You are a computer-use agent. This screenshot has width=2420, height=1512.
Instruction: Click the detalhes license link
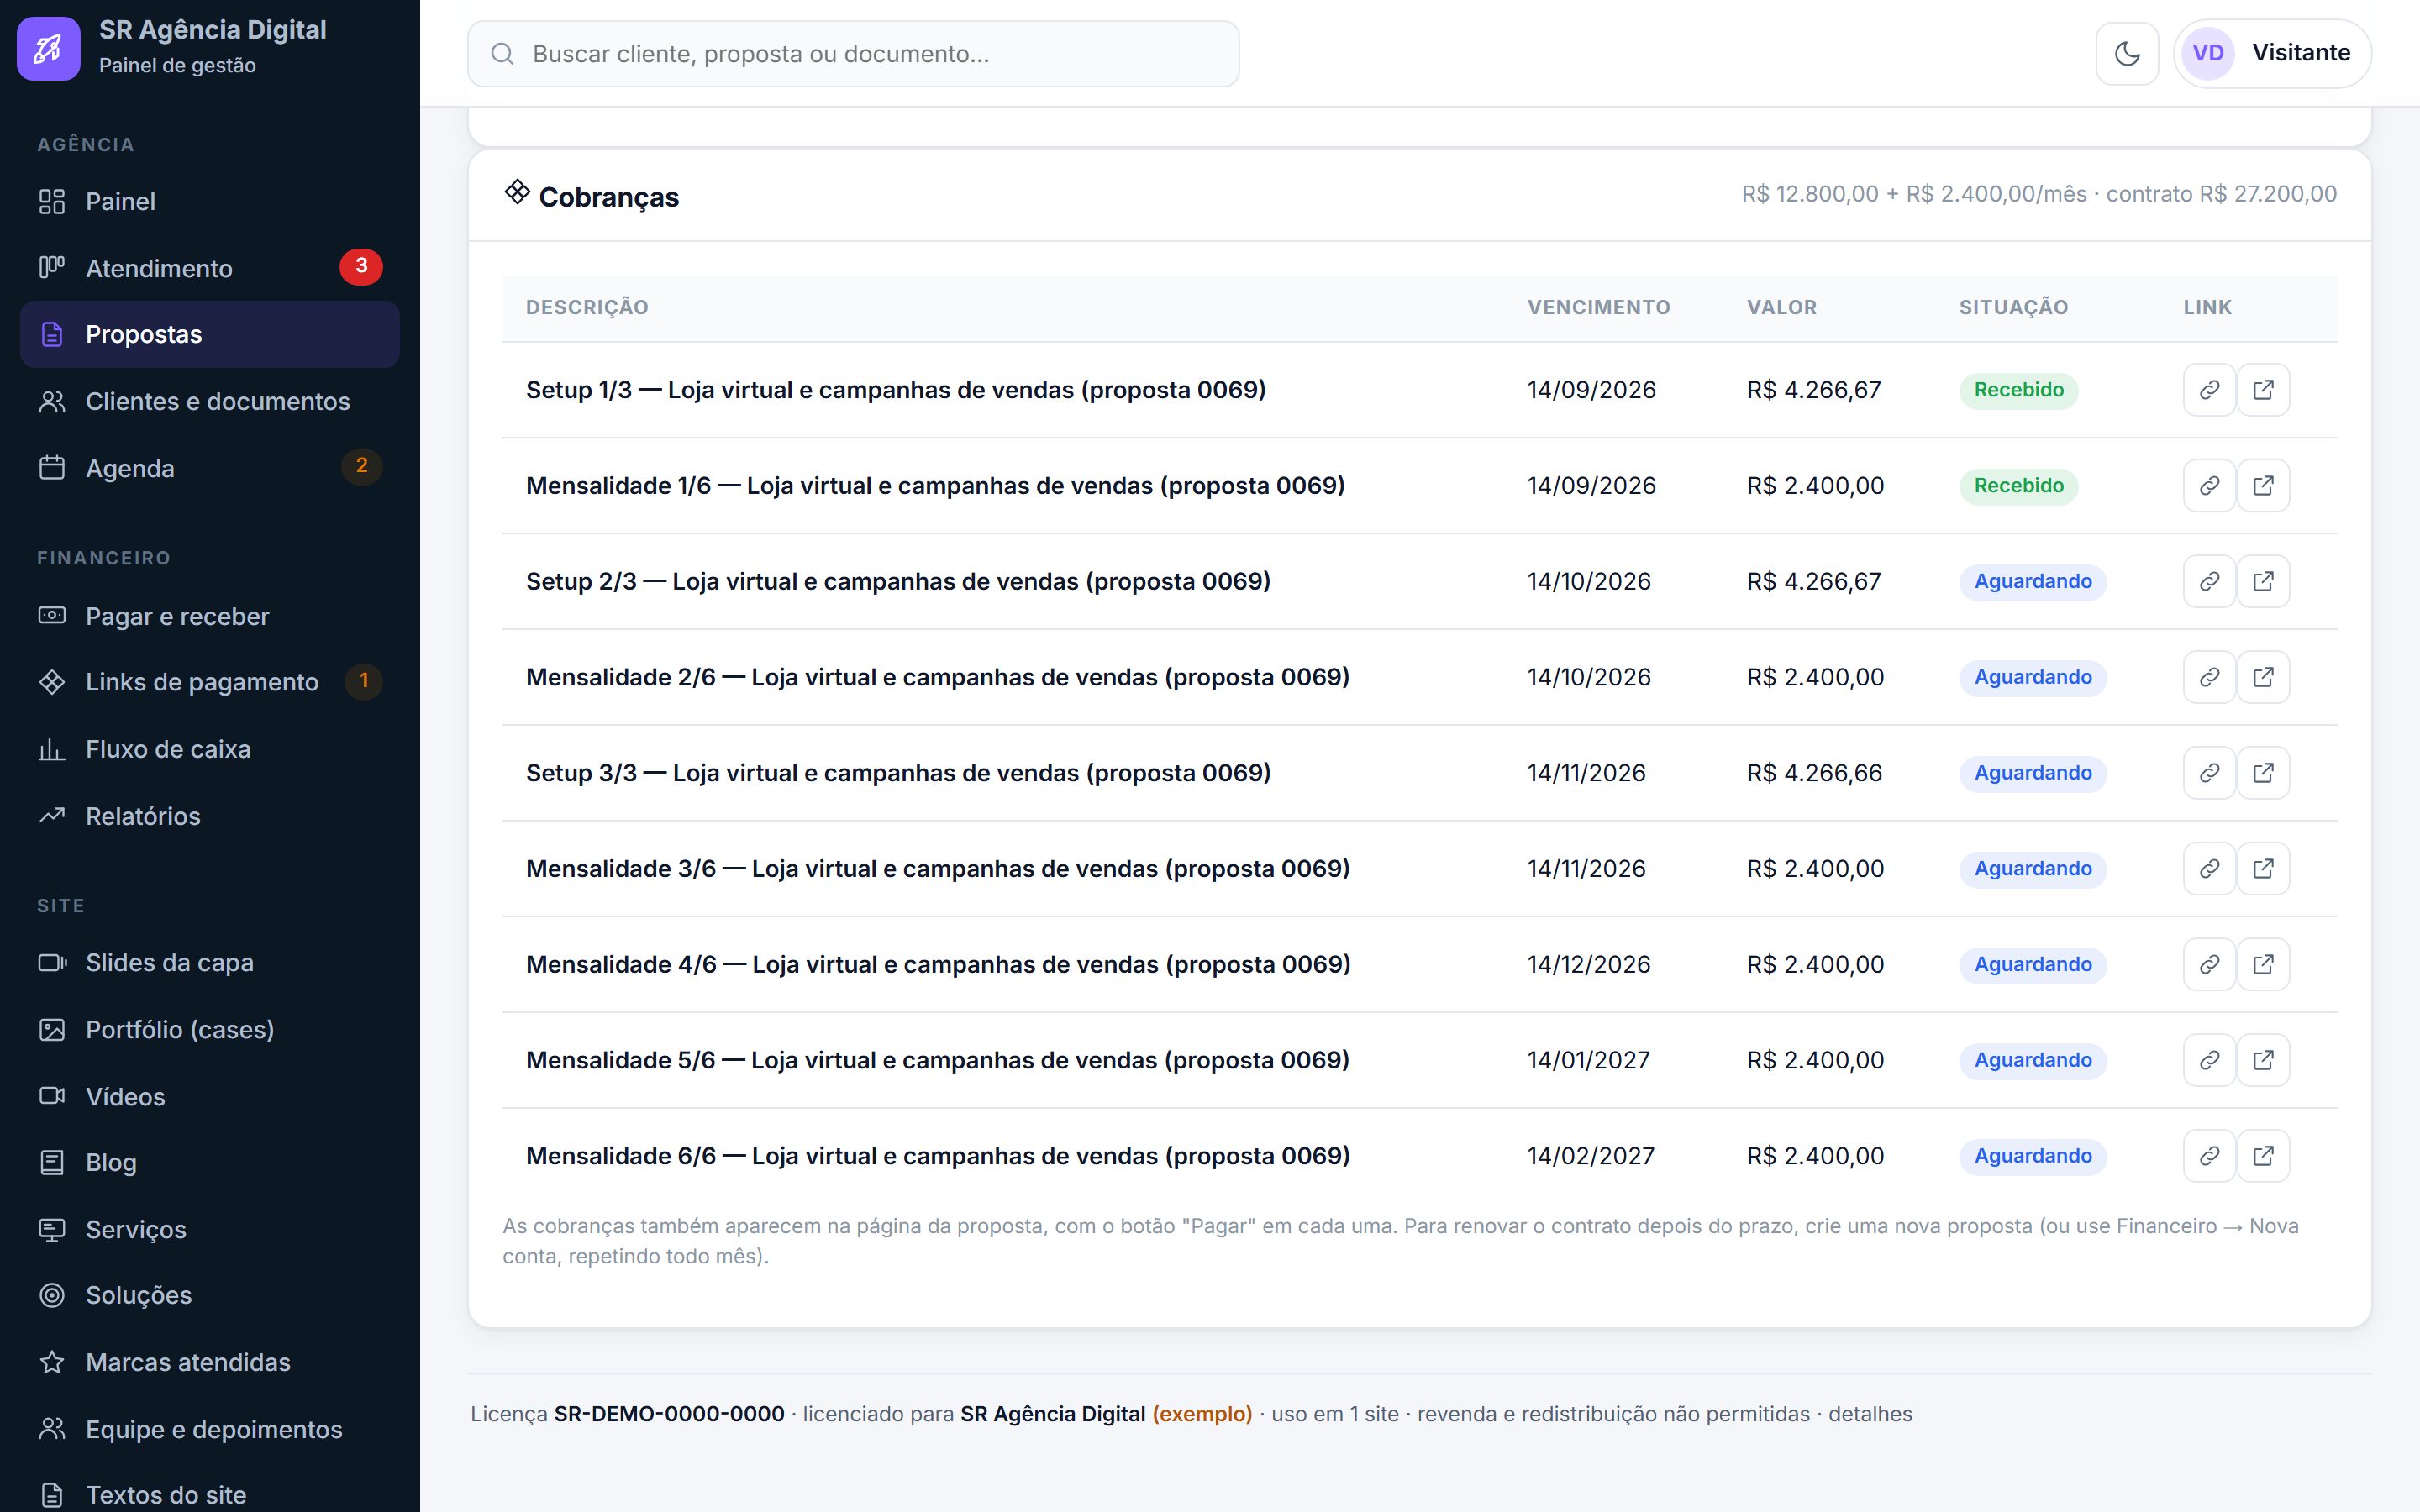point(1870,1414)
